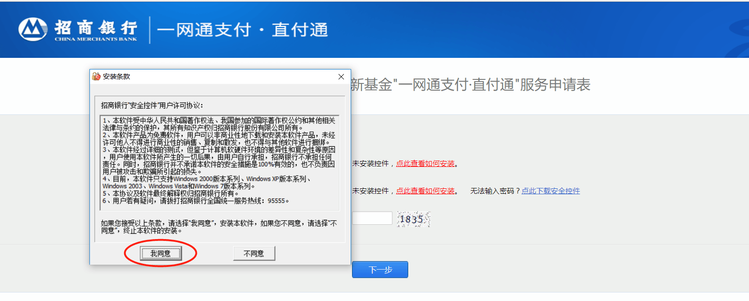Open the 点此下载安全控件 link
This screenshot has height=301, width=749.
(x=551, y=191)
